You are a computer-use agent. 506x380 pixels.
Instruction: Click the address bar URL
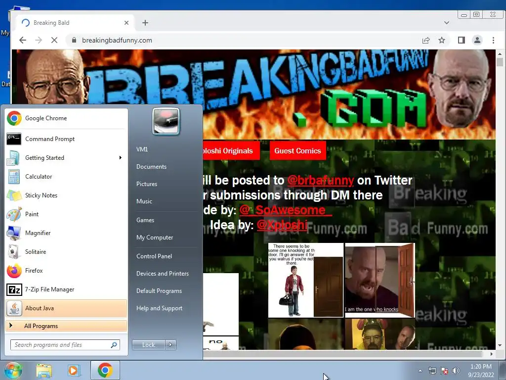(117, 40)
